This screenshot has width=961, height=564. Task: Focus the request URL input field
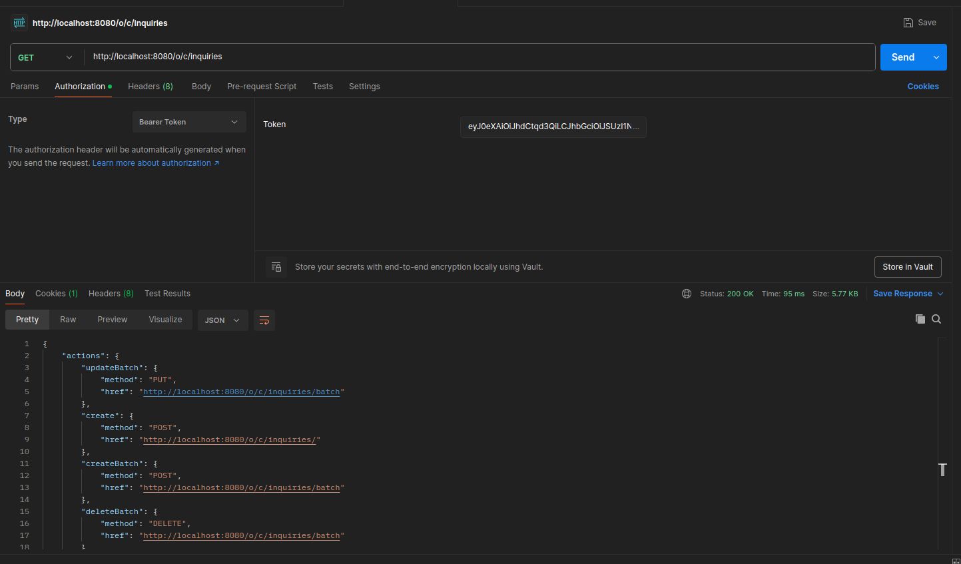(480, 57)
